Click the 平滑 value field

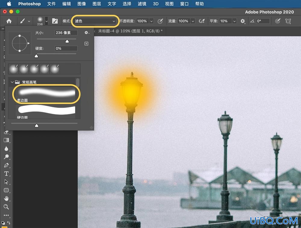(225, 21)
